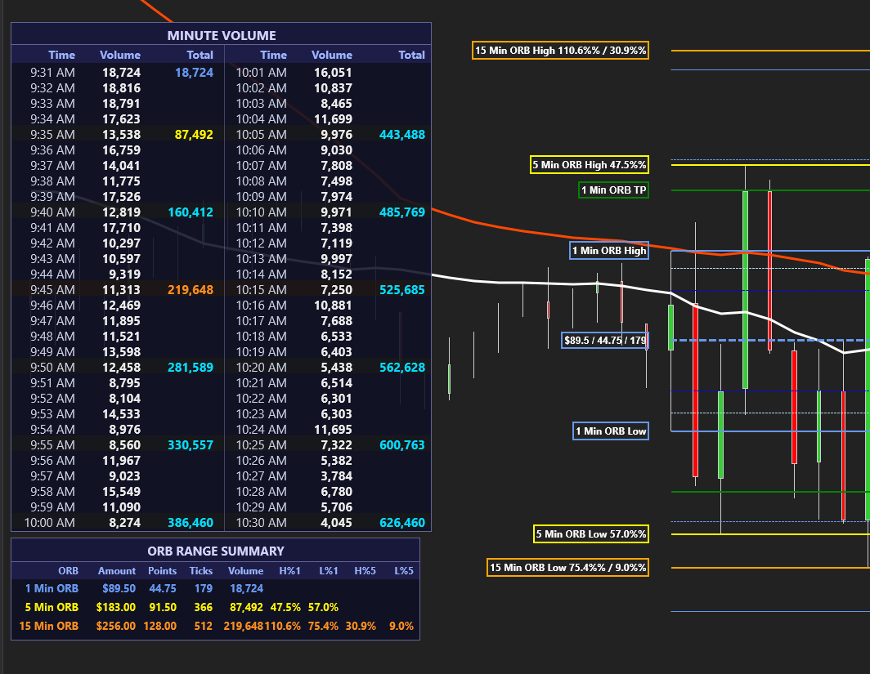Click the 128.00 points value
870x674 pixels.
point(159,626)
